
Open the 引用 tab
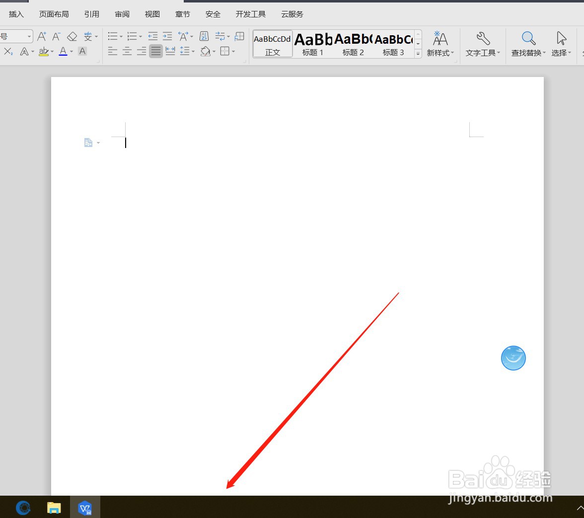pyautogui.click(x=91, y=14)
